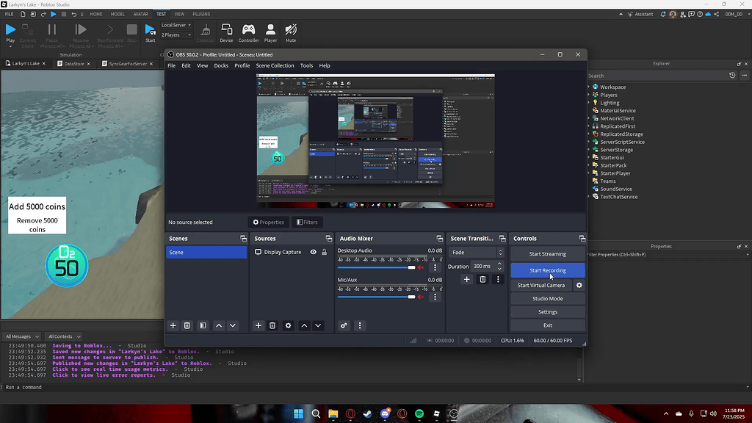
Task: Expand the Workspace tree node
Action: (590, 87)
